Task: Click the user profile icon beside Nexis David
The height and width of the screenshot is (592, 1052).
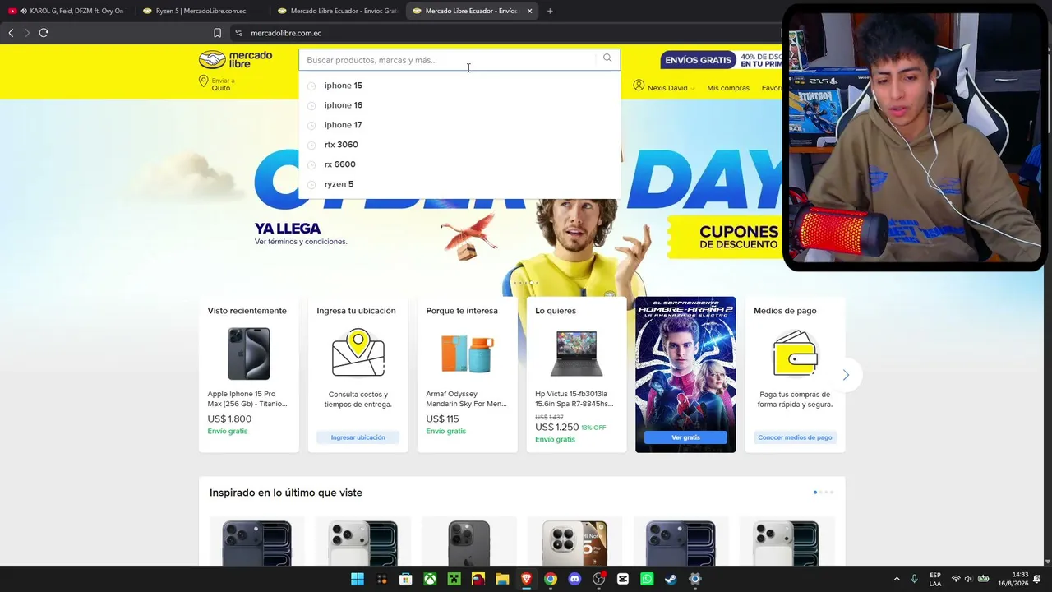Action: [639, 86]
